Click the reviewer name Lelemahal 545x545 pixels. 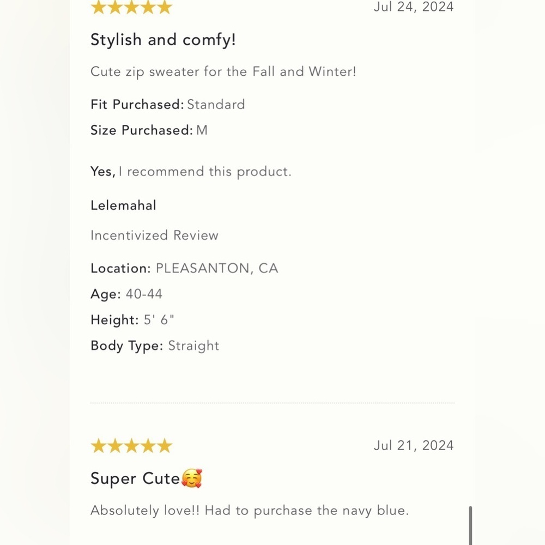click(123, 205)
